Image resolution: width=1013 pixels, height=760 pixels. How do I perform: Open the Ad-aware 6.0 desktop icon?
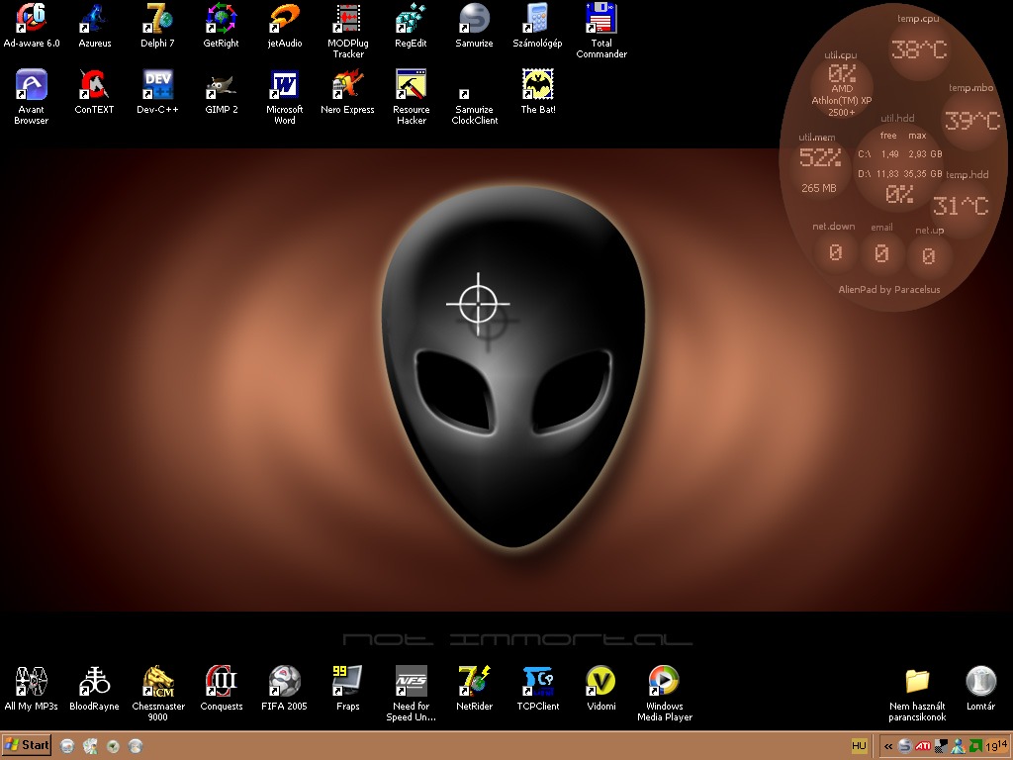[x=32, y=19]
